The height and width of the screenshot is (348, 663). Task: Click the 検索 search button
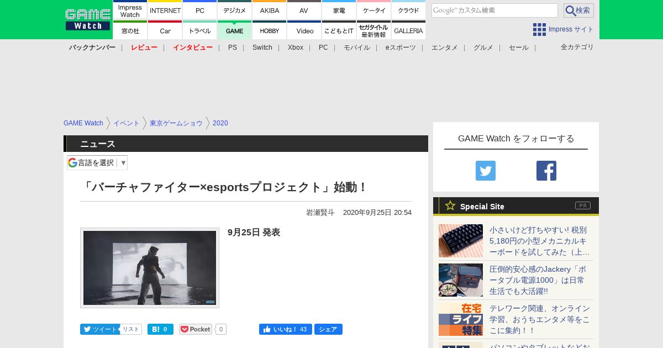(x=578, y=10)
